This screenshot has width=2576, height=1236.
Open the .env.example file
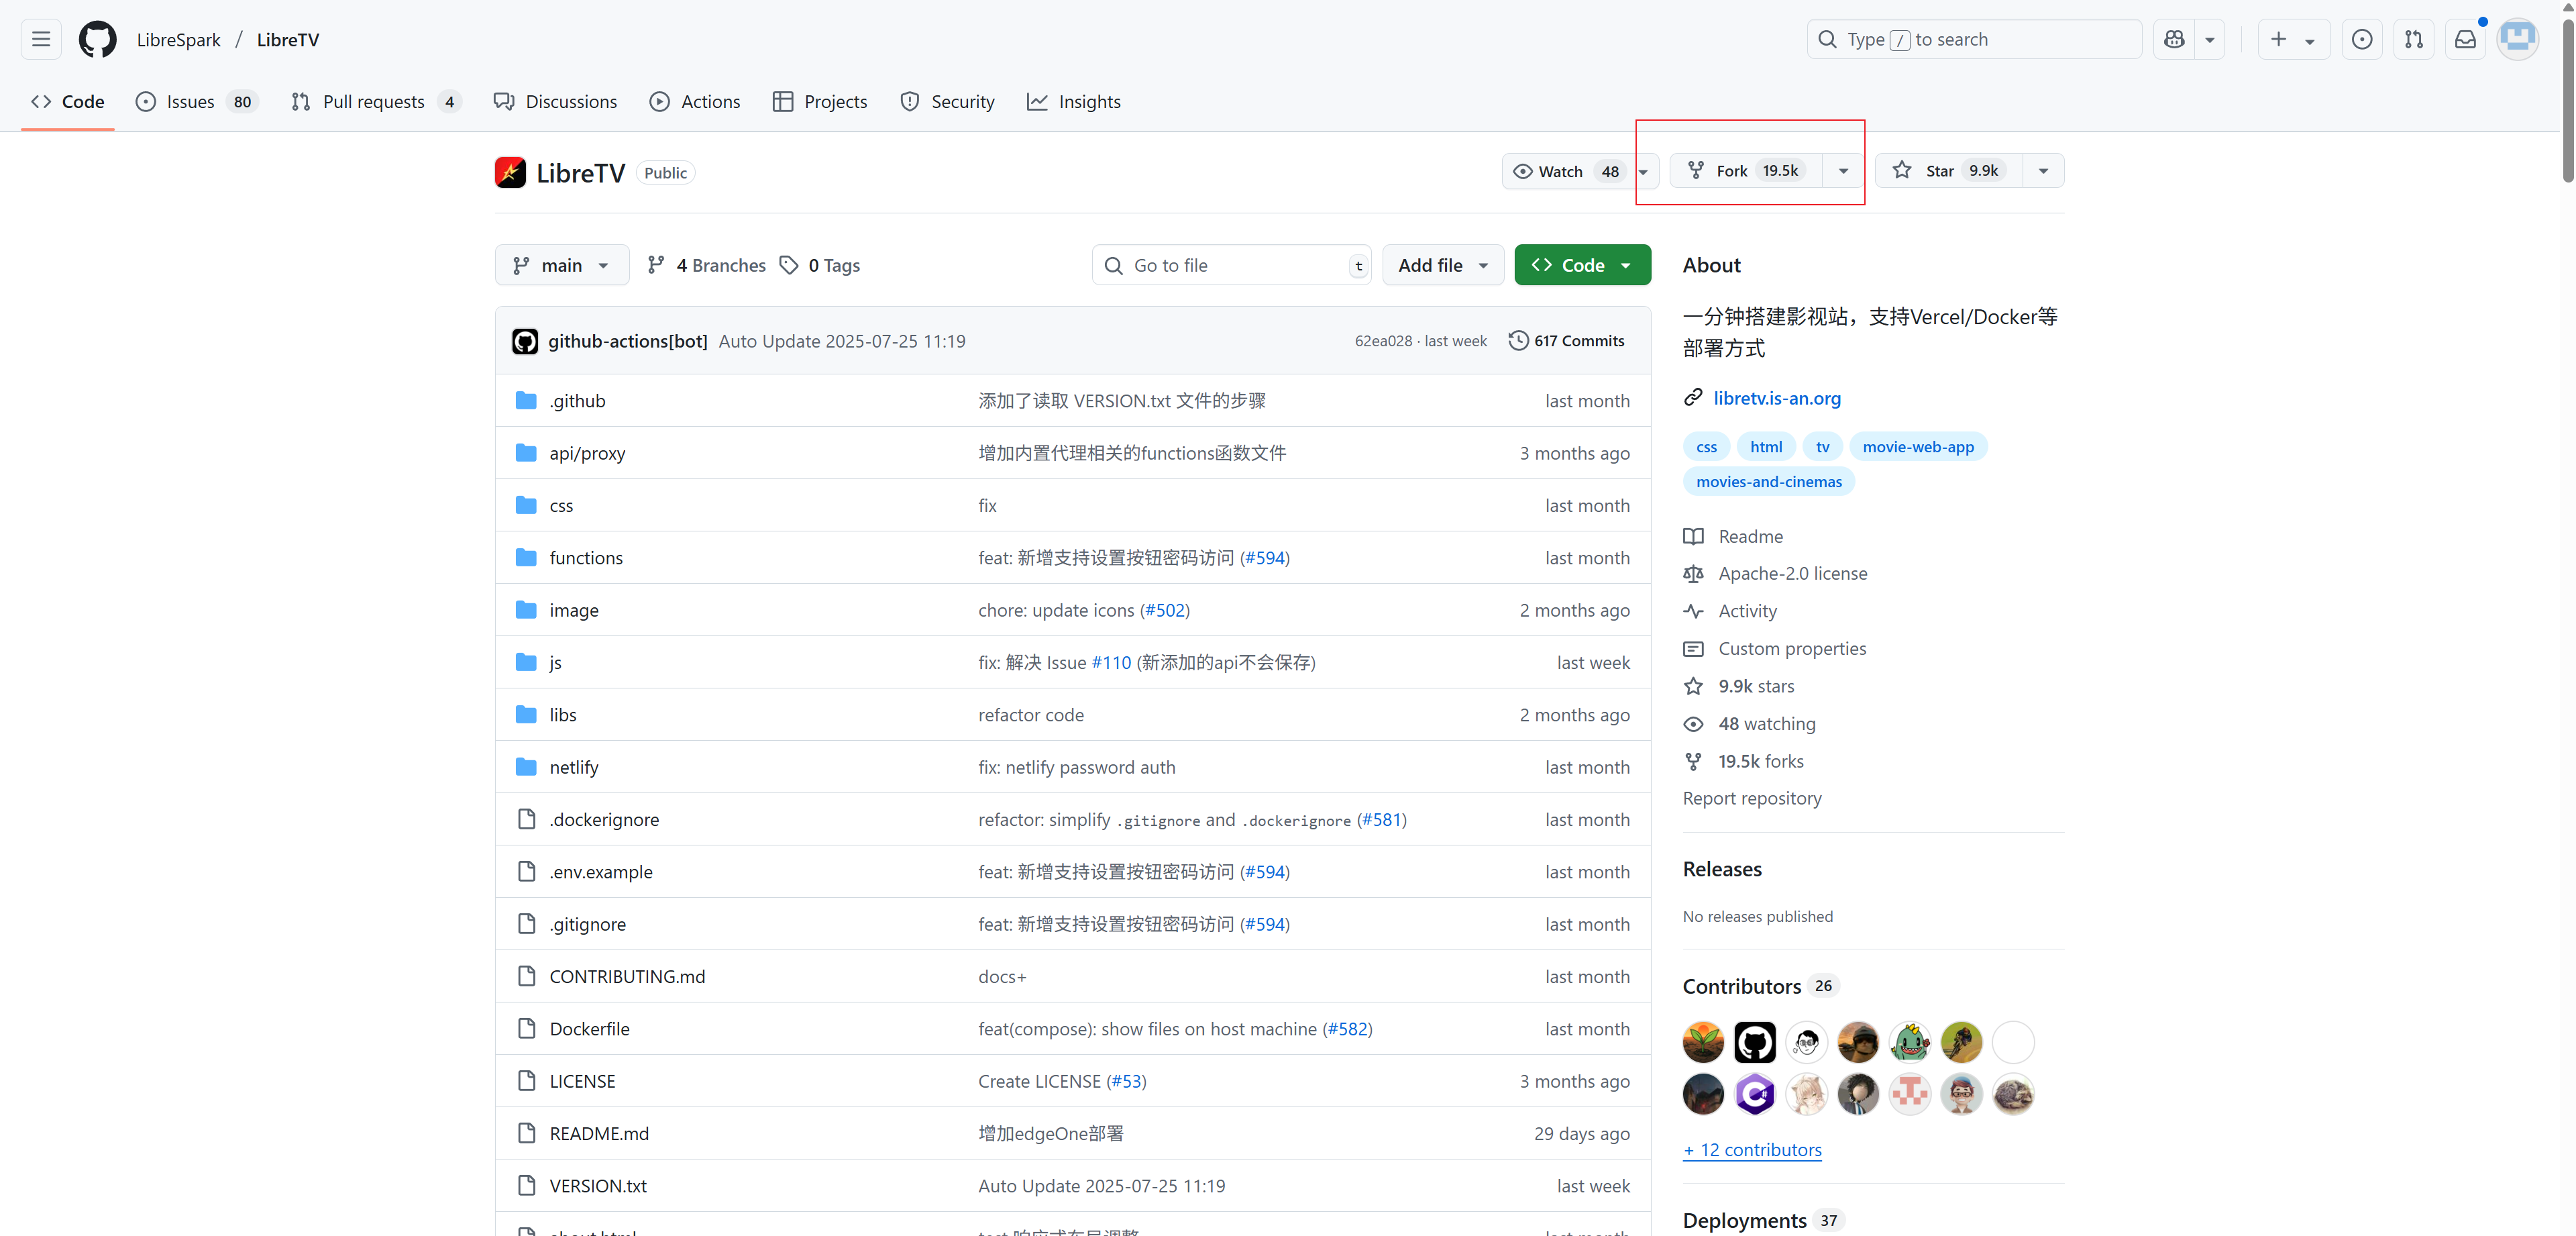click(x=601, y=871)
